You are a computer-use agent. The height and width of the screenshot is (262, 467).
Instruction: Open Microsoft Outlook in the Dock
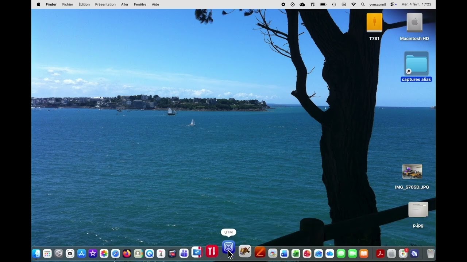click(318, 254)
